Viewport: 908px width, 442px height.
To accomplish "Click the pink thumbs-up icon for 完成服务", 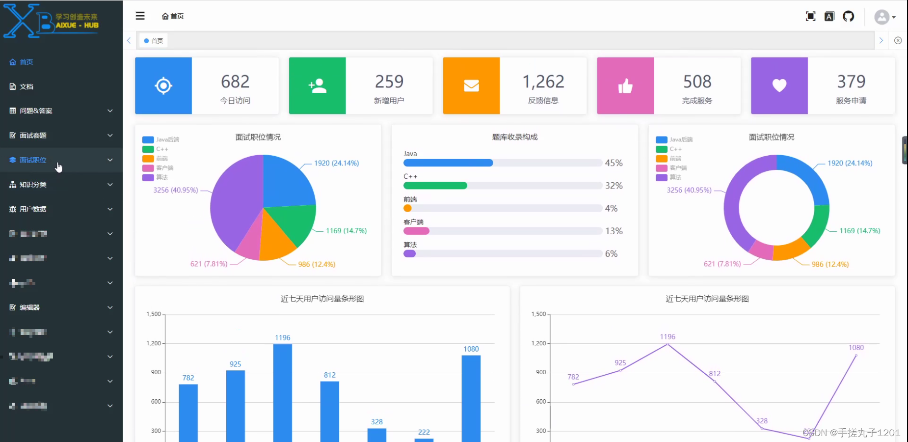I will [x=625, y=86].
